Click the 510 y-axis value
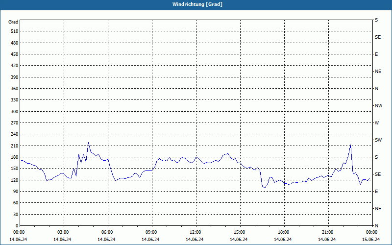 [x=15, y=31]
